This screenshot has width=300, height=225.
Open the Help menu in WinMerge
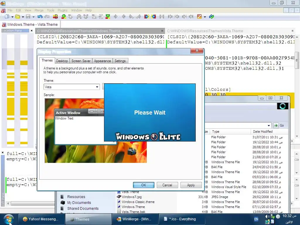[88, 10]
